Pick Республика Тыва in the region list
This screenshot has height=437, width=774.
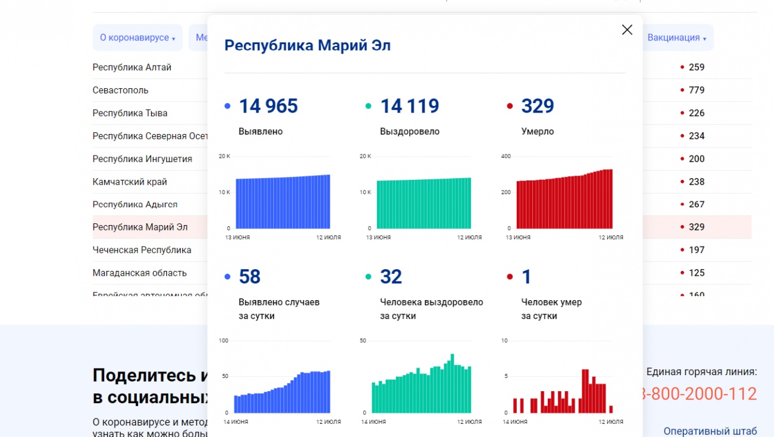130,113
